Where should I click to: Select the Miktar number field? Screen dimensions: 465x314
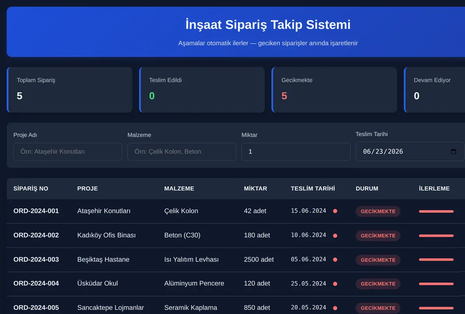click(x=296, y=152)
